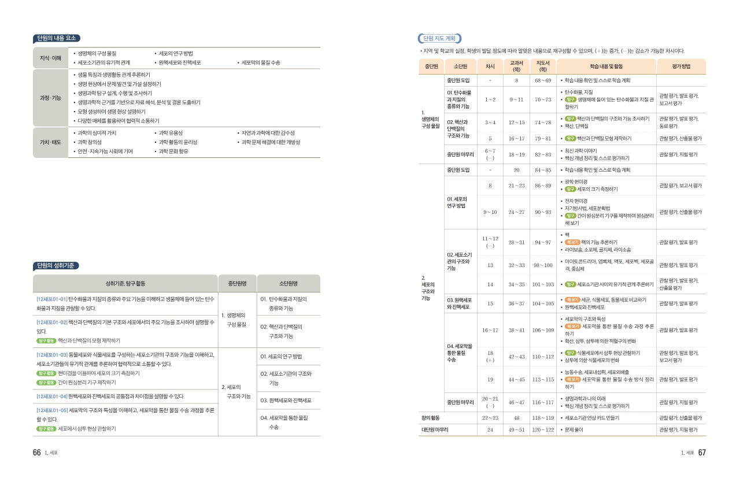Open achievement standard code [12세포01-05]
The height and width of the screenshot is (478, 740).
(x=52, y=410)
